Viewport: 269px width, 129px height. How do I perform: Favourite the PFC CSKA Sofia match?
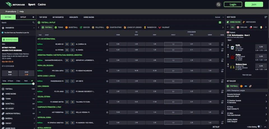(107, 71)
